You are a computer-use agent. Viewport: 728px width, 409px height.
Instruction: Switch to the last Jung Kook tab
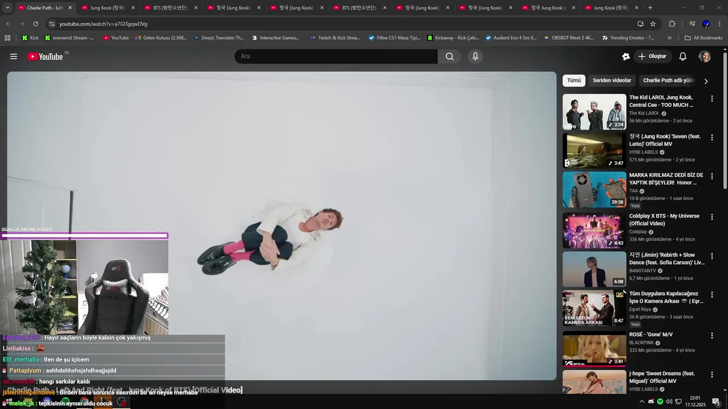click(x=611, y=8)
